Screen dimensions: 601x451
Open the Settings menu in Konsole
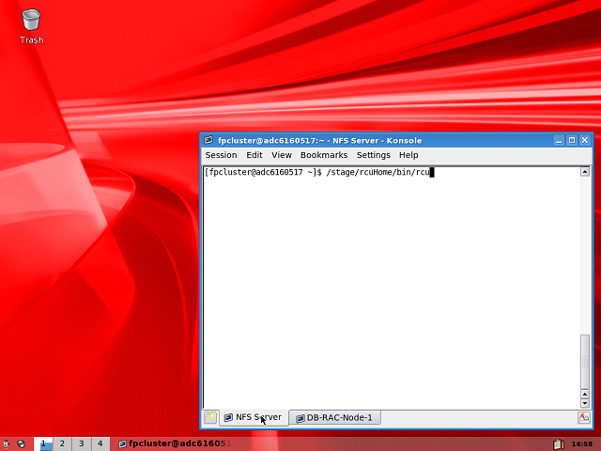374,155
